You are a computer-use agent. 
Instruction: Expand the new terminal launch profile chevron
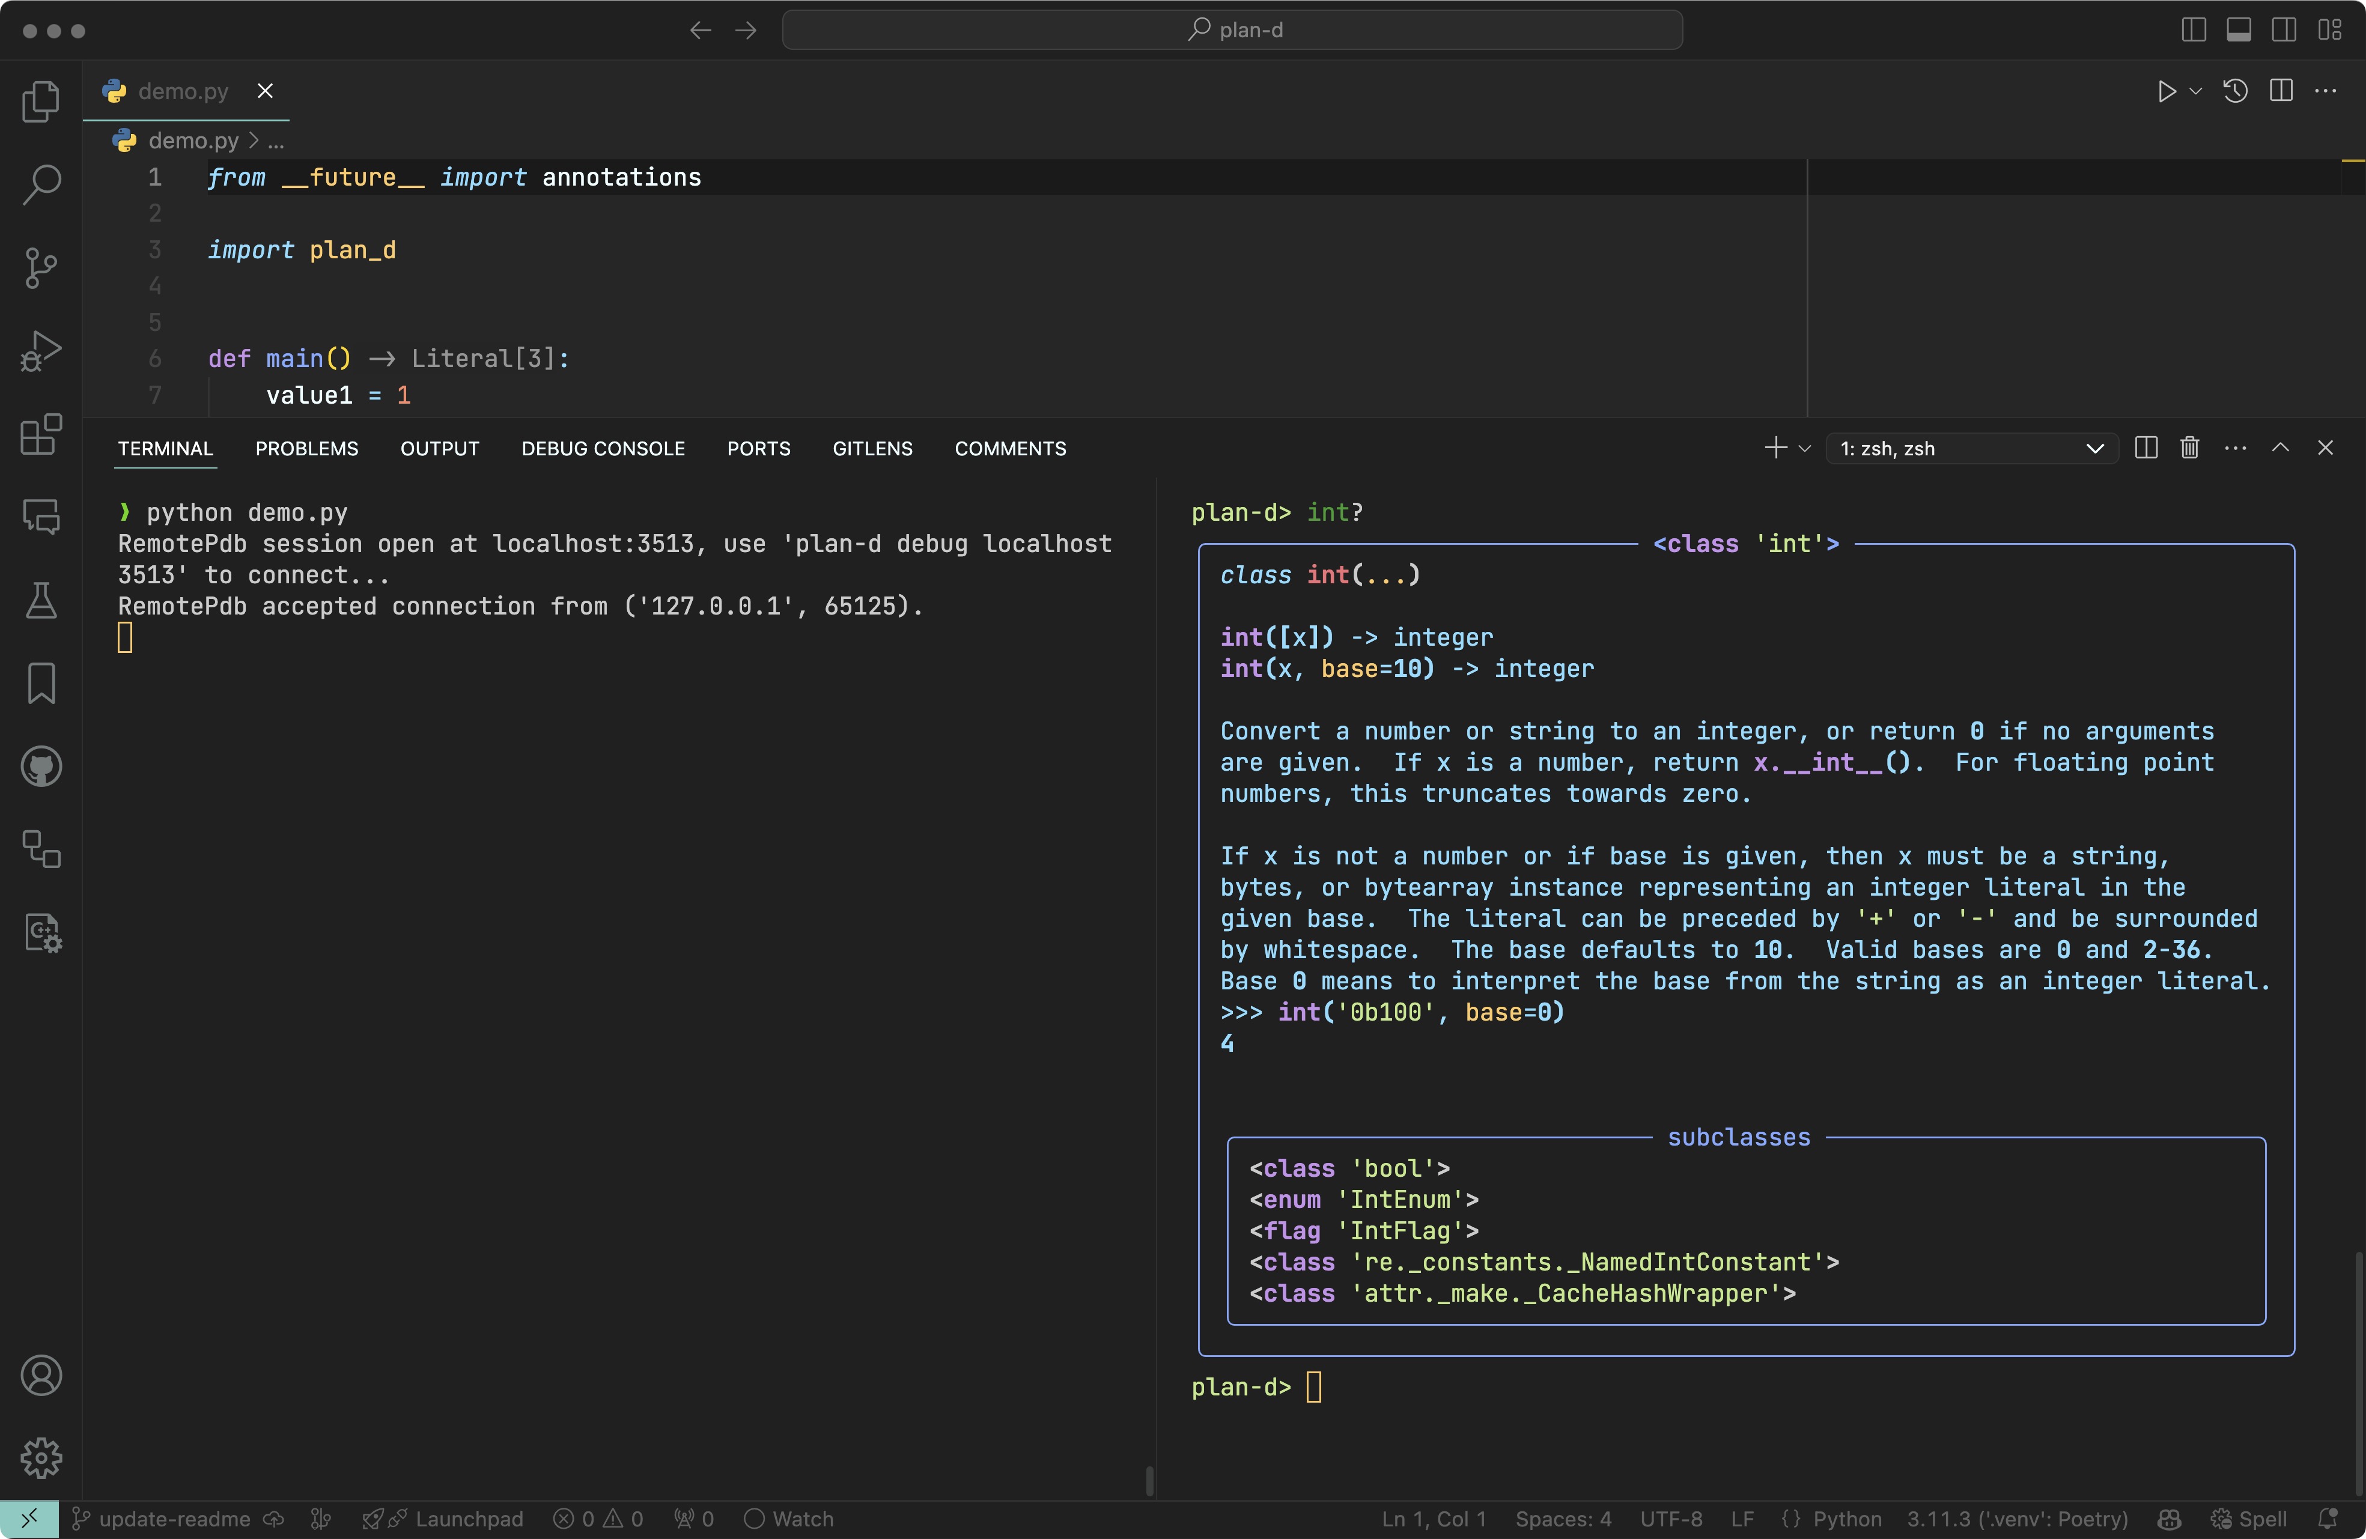tap(1805, 448)
